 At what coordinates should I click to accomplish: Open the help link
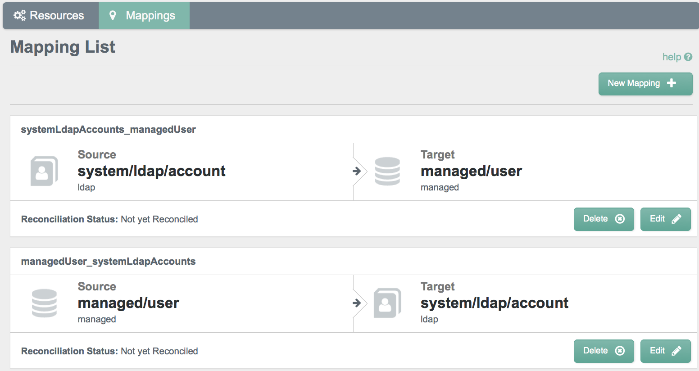(x=672, y=57)
